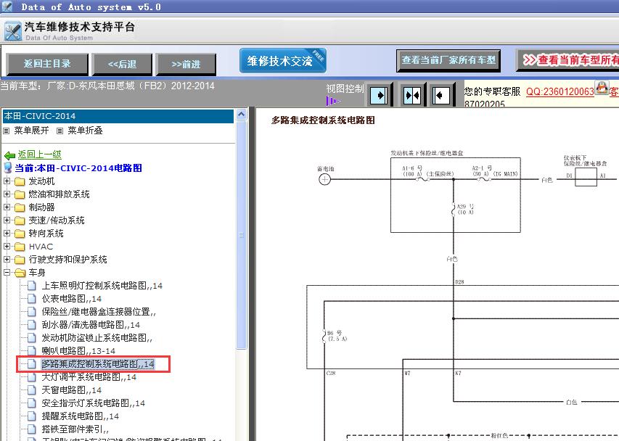Click the HVAC folder icon
The image size is (619, 441).
click(20, 247)
